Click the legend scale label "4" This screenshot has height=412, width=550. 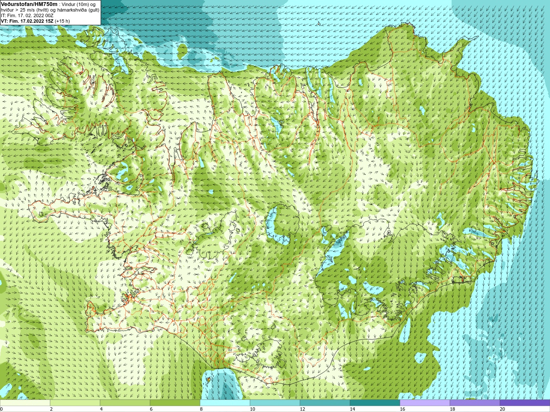coord(101,409)
